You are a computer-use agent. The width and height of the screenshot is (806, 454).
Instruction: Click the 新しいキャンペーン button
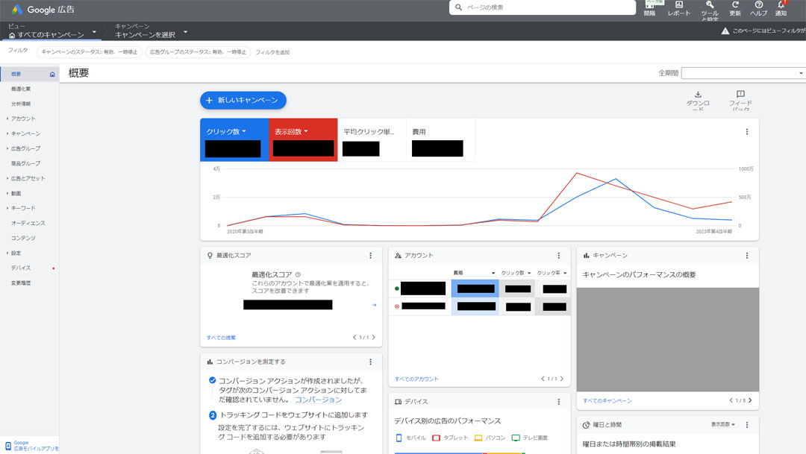click(x=241, y=100)
